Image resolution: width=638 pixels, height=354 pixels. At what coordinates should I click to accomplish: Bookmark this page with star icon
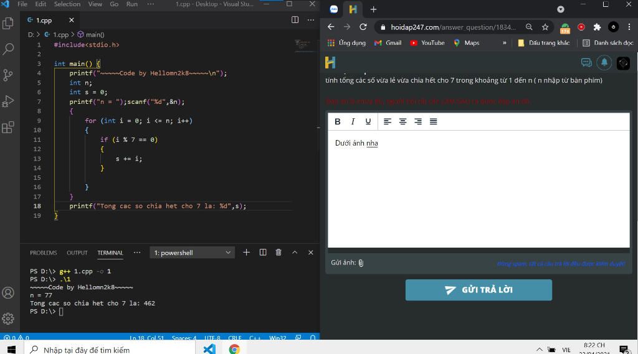(545, 27)
